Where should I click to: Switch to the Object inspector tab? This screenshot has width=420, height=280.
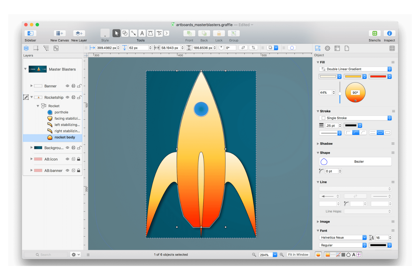pos(318,48)
